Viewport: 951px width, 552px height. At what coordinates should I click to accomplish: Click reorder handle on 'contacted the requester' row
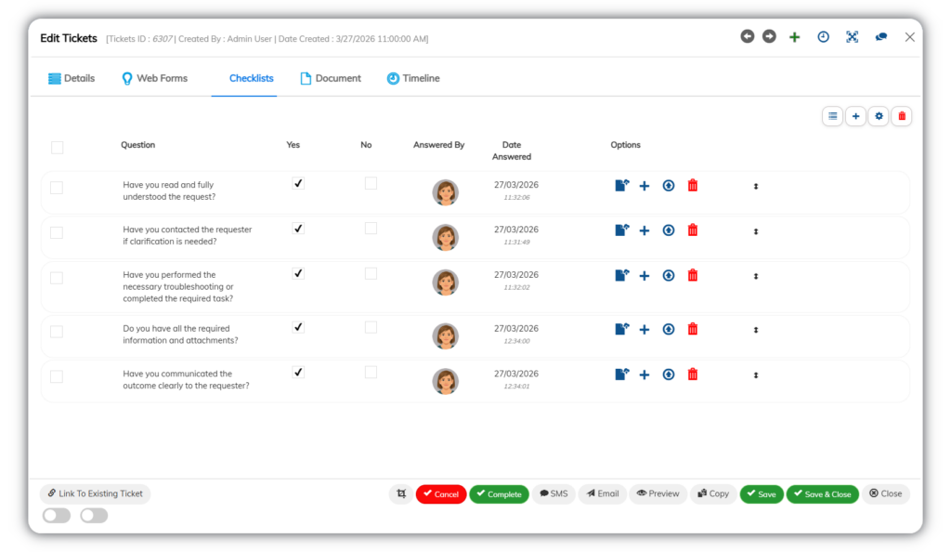(x=756, y=231)
